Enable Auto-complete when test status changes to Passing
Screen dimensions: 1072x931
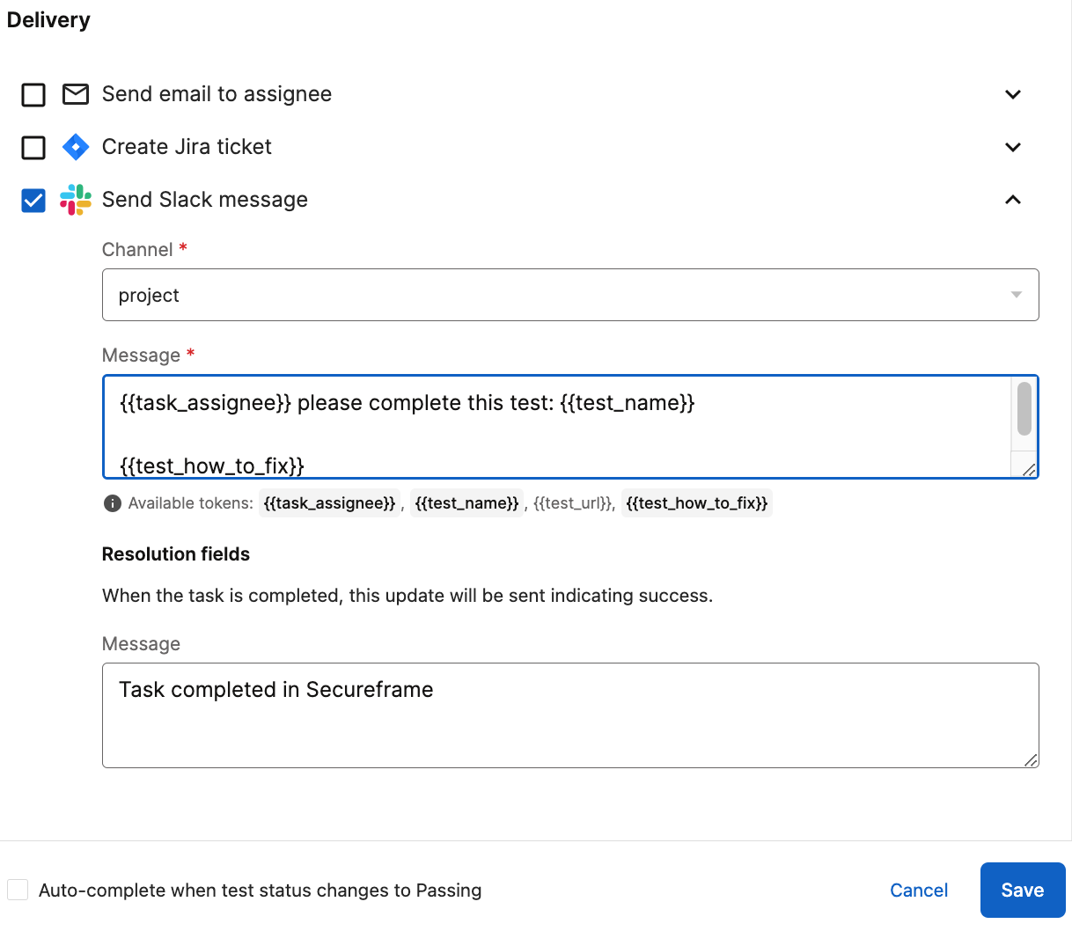pyautogui.click(x=18, y=890)
